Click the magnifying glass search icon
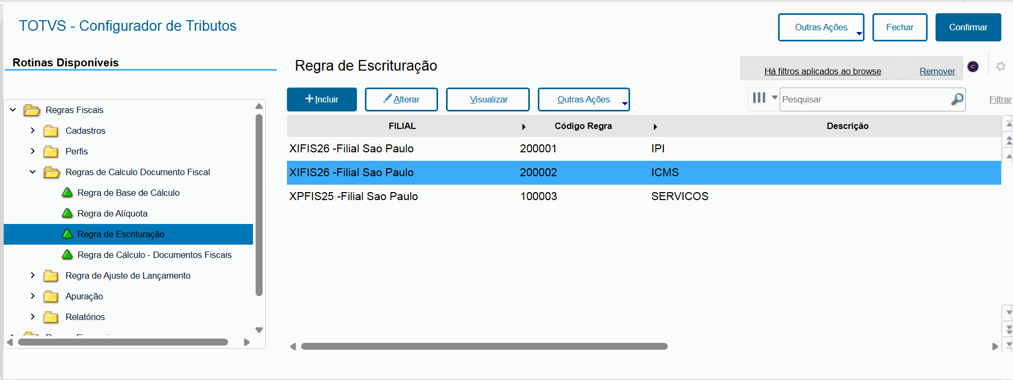The width and height of the screenshot is (1013, 380). point(957,99)
